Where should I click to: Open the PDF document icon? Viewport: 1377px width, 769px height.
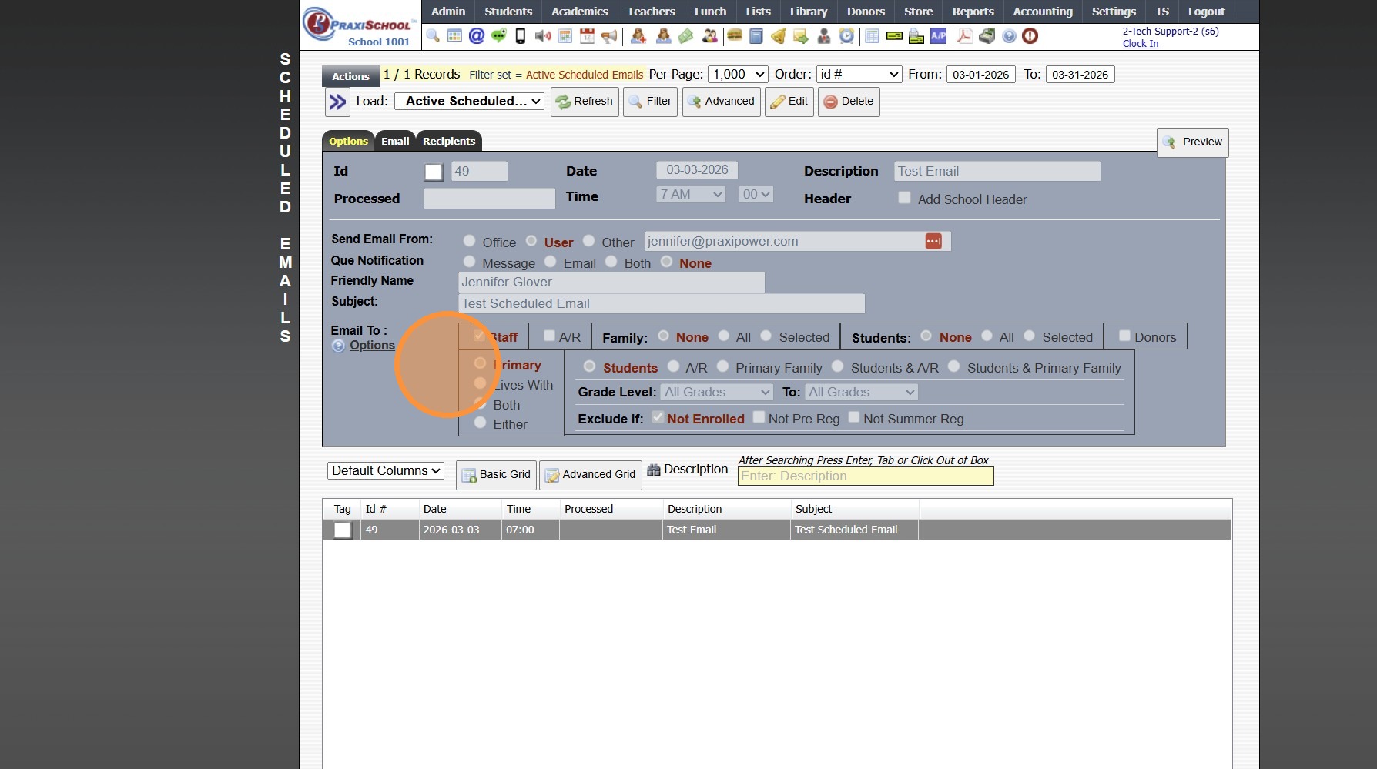click(964, 35)
